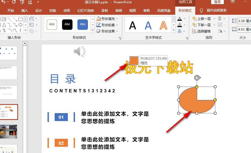Click the blue 01 box on slide
Viewport: 251px width, 153px height.
(61, 117)
